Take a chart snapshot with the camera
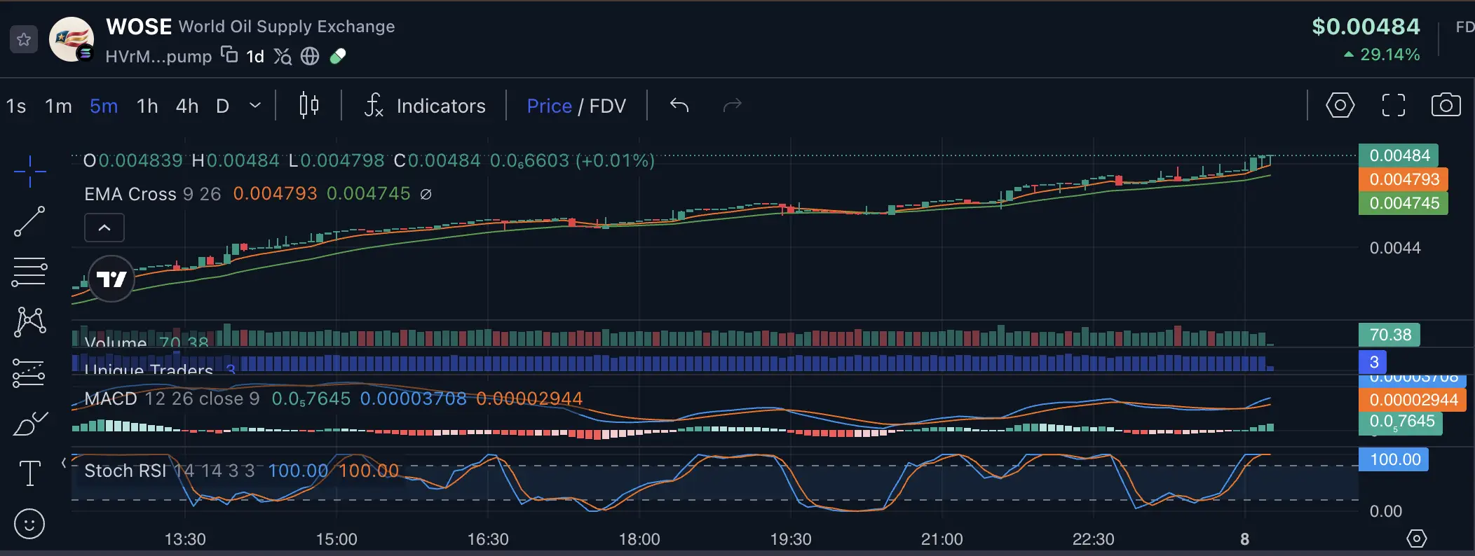 [1446, 106]
